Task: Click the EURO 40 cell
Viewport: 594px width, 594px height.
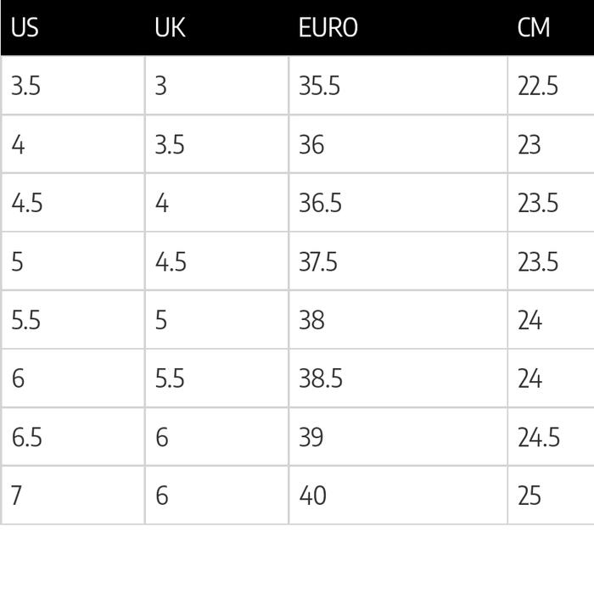Action: click(312, 496)
